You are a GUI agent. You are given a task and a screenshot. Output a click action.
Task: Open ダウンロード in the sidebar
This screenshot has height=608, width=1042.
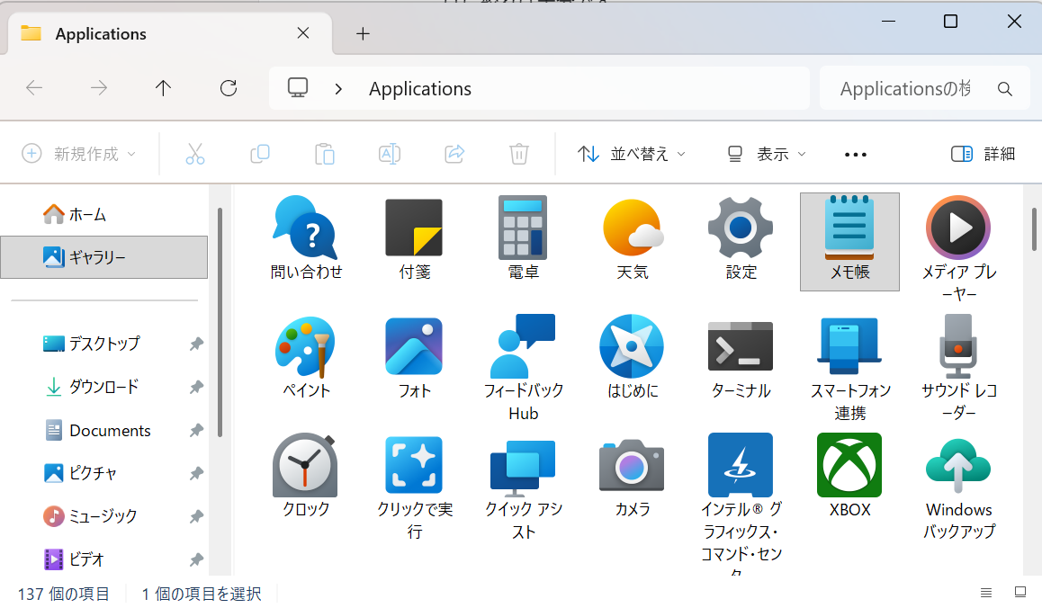pyautogui.click(x=104, y=387)
